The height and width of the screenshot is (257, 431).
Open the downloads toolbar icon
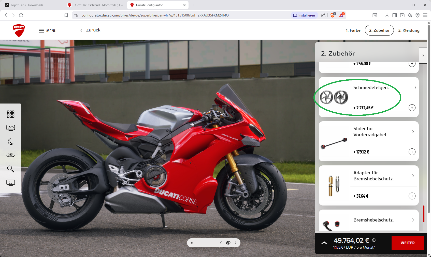387,15
